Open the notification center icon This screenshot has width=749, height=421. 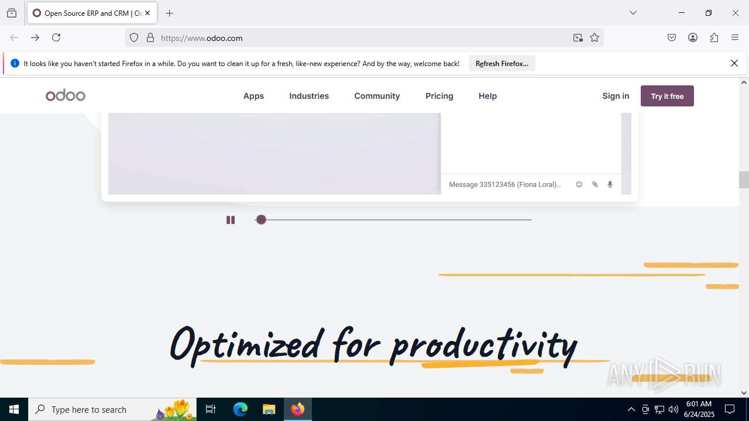pyautogui.click(x=730, y=409)
